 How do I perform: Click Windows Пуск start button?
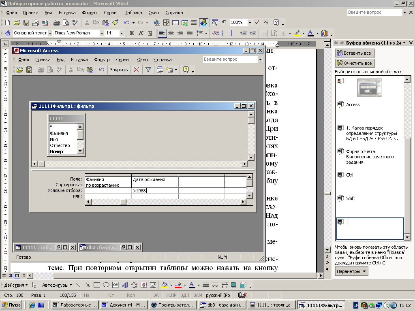click(11, 305)
